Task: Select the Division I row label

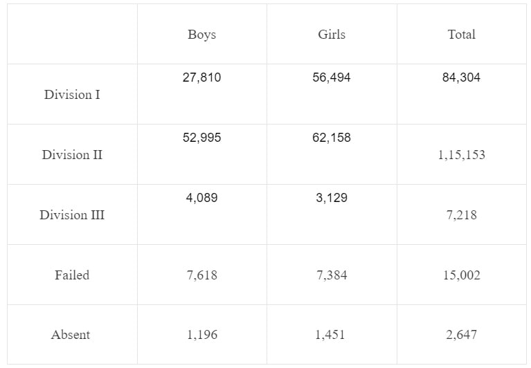Action: point(72,94)
